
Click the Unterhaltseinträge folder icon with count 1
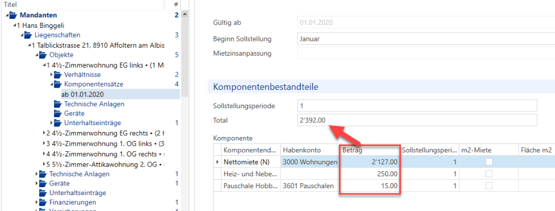pos(57,123)
